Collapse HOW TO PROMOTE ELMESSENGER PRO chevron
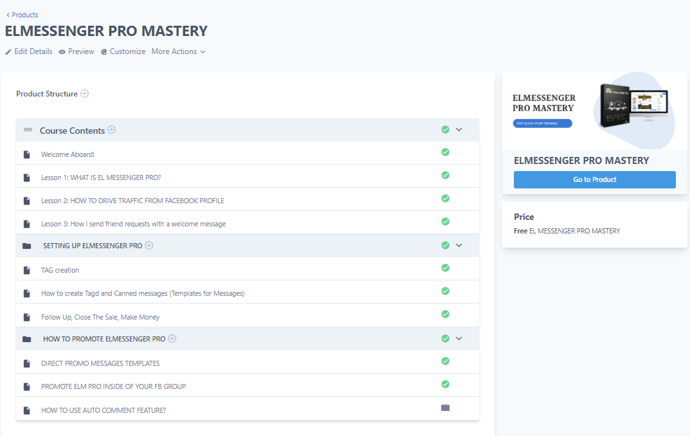The height and width of the screenshot is (436, 690). click(x=459, y=338)
